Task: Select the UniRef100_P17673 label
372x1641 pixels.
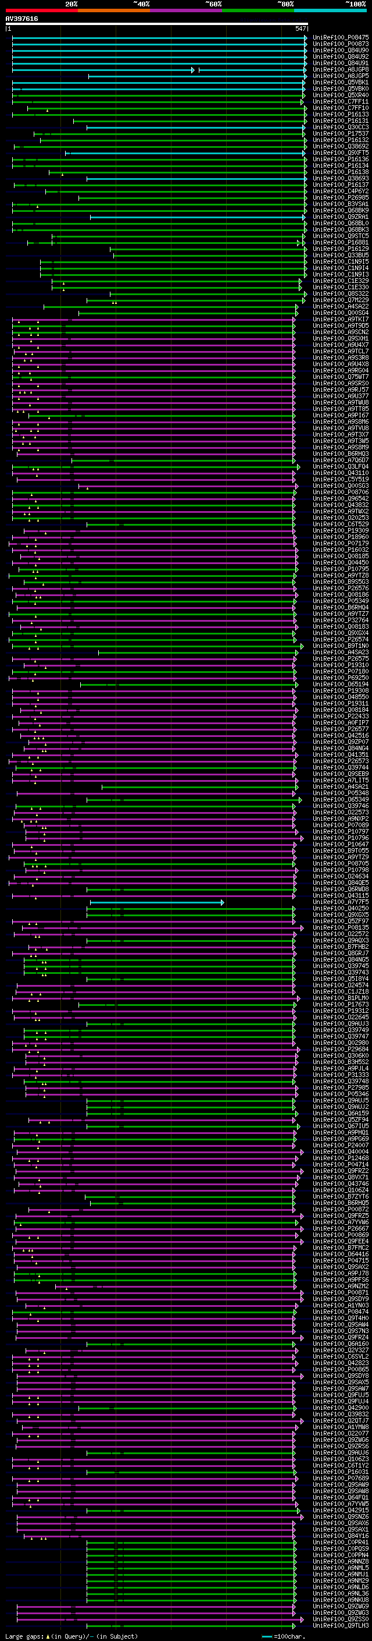Action: 340,1005
